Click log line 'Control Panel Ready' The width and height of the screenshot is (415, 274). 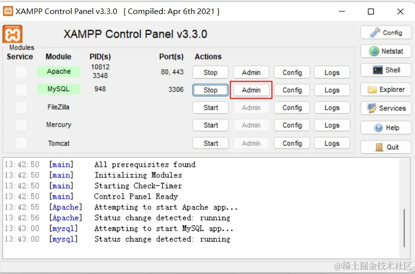[x=136, y=196]
